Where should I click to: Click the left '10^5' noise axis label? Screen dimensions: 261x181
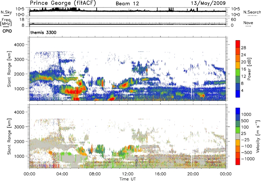pos(20,9)
